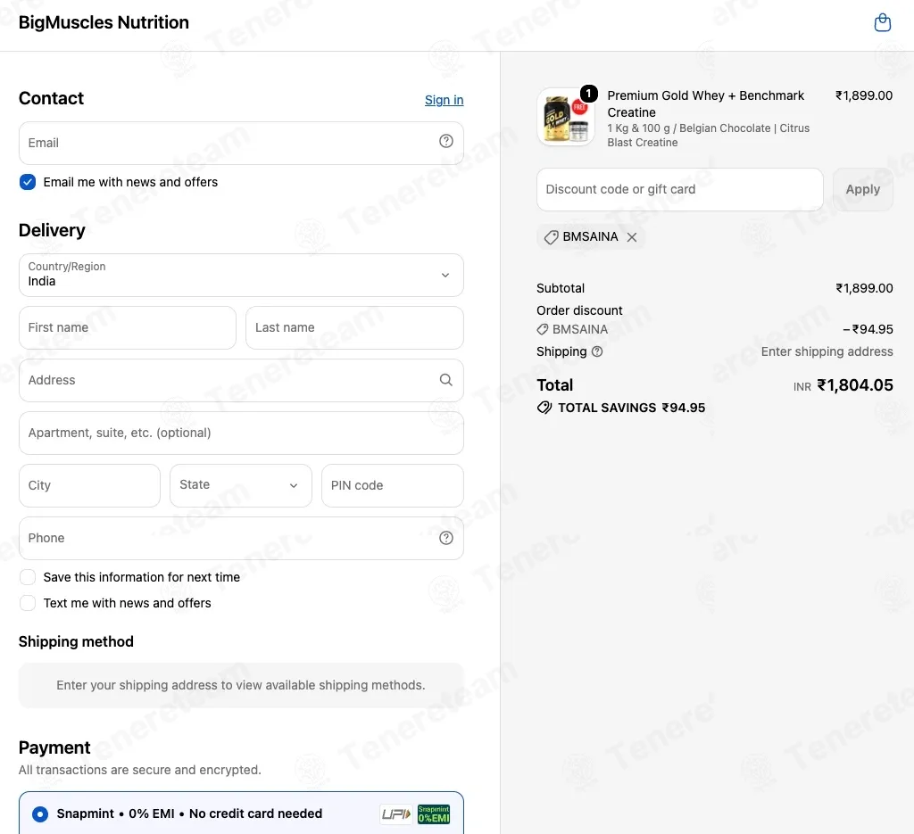The height and width of the screenshot is (834, 914).
Task: Click the BigMuscles Nutrition store title
Action: tap(104, 22)
